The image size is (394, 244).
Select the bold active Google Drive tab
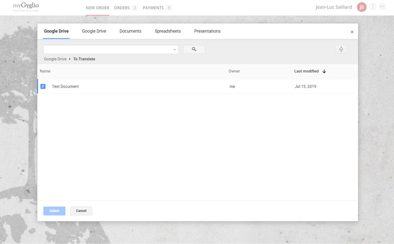(x=56, y=31)
